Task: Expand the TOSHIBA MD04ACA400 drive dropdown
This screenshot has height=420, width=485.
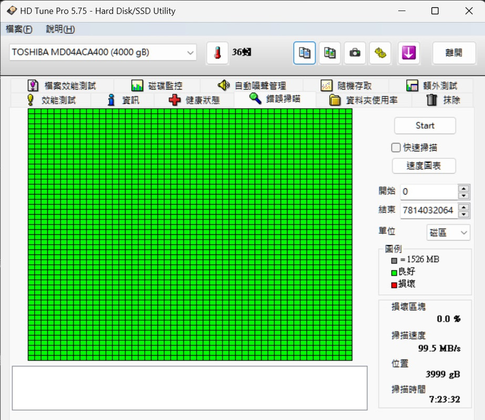Action: click(x=190, y=52)
